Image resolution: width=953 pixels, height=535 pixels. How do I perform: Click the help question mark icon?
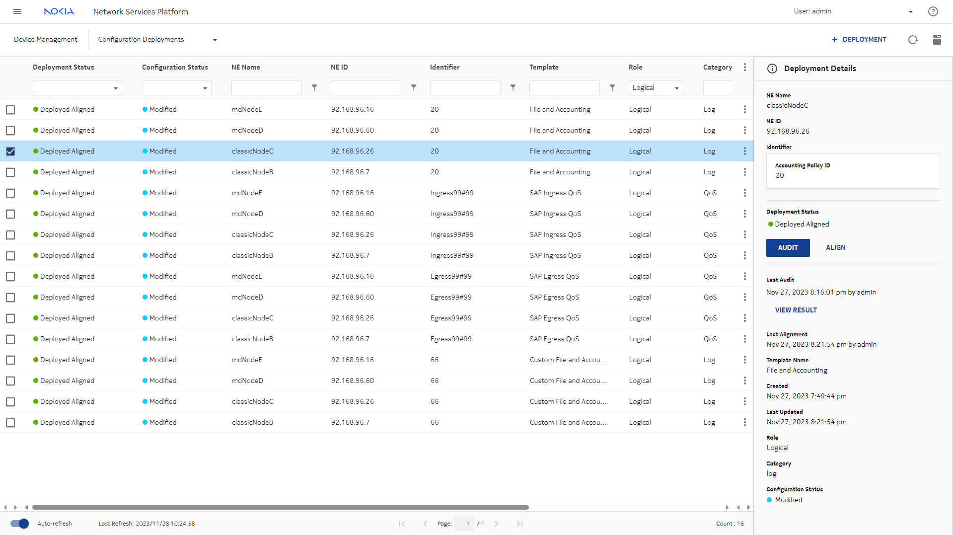click(x=933, y=11)
